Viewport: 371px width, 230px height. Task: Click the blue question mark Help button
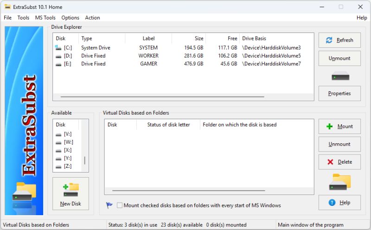pos(339,203)
